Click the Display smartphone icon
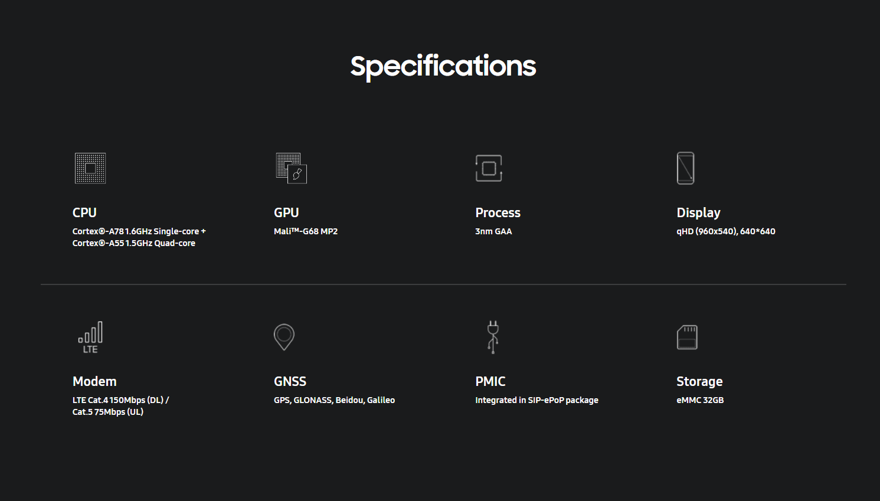Screen dimensions: 880x501 pos(685,168)
